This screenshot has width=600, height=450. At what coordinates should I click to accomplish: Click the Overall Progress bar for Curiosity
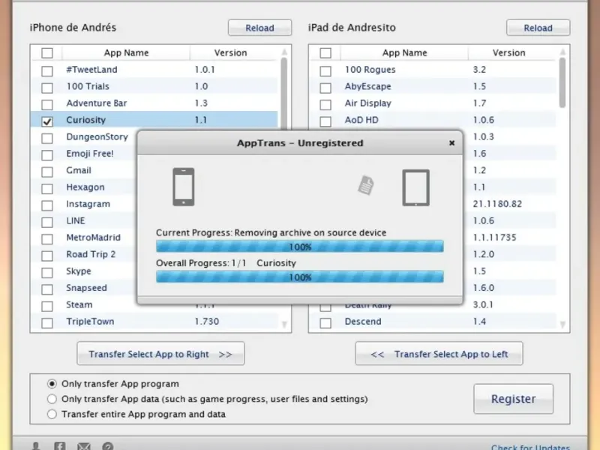click(300, 277)
